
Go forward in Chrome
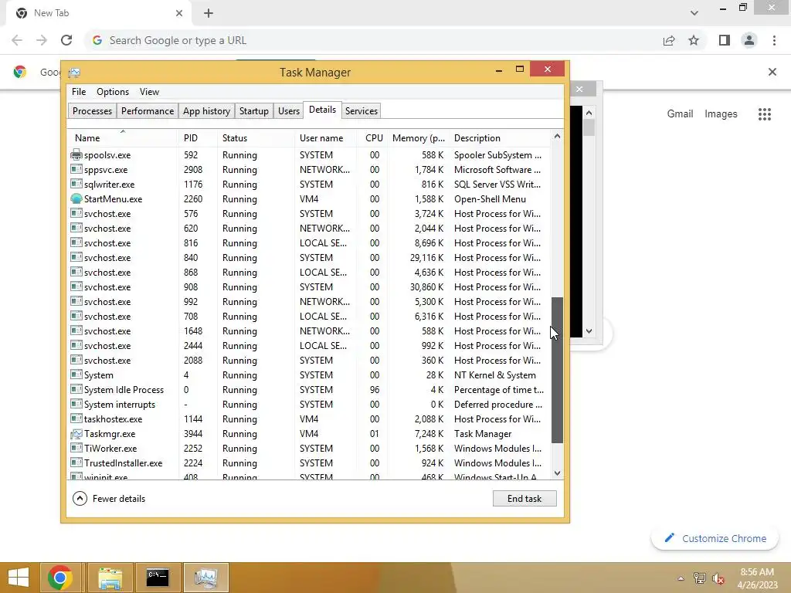coord(42,40)
